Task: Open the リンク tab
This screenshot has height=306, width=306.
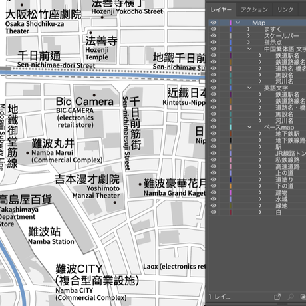Action: tap(285, 10)
